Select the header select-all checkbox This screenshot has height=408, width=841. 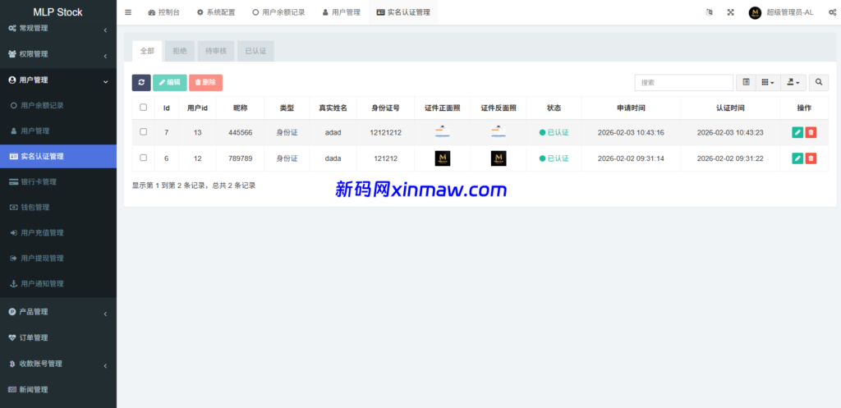[143, 108]
